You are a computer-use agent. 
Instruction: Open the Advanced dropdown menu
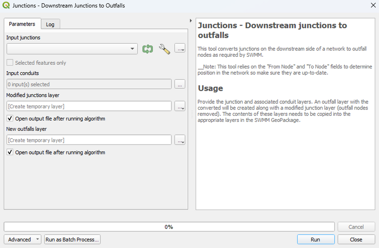click(23, 239)
